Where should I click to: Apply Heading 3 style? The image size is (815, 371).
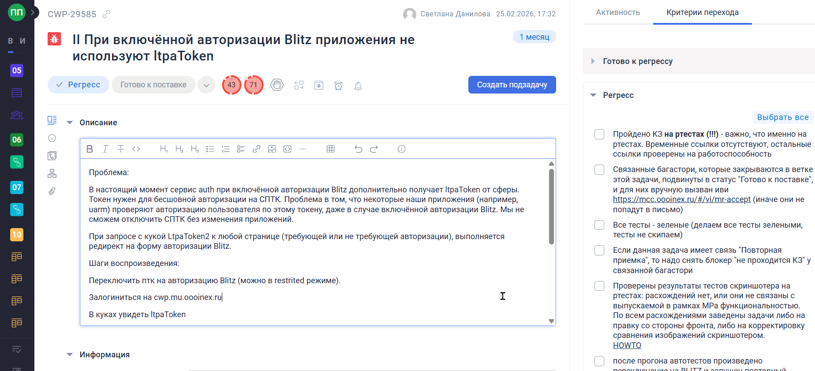(194, 149)
